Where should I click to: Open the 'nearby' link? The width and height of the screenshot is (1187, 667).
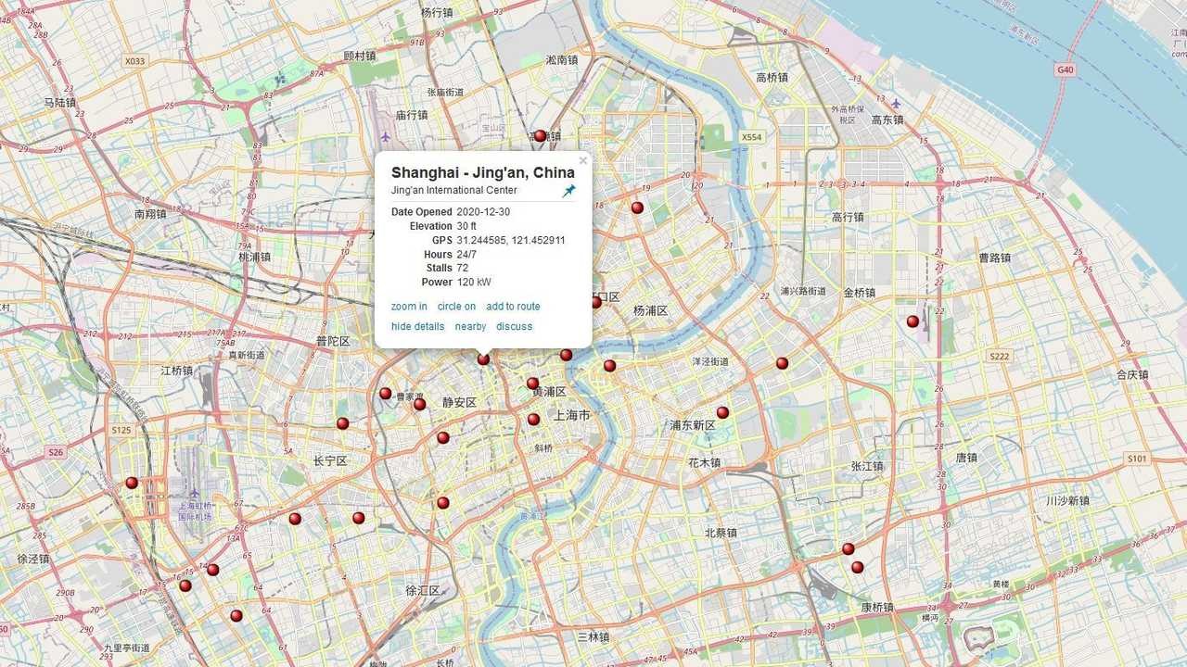click(470, 326)
